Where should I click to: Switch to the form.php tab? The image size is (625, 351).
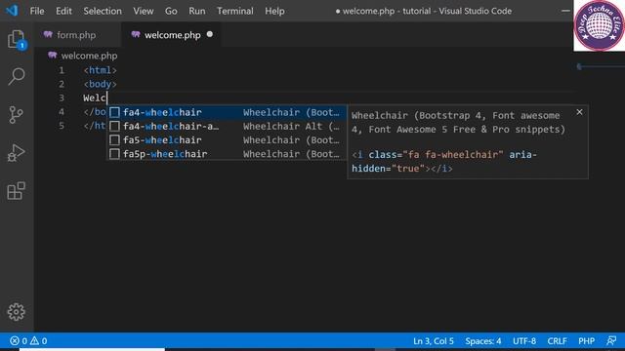[78, 35]
